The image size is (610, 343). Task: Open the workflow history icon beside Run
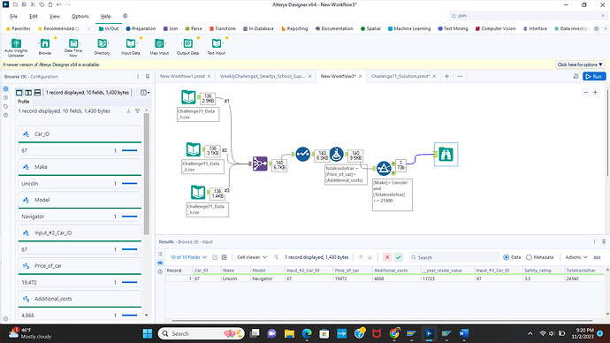(x=576, y=76)
